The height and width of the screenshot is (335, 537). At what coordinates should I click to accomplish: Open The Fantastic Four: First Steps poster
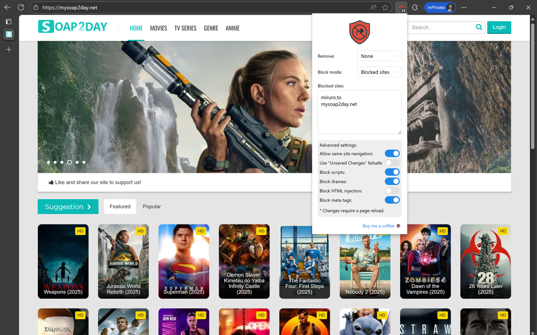coord(305,261)
